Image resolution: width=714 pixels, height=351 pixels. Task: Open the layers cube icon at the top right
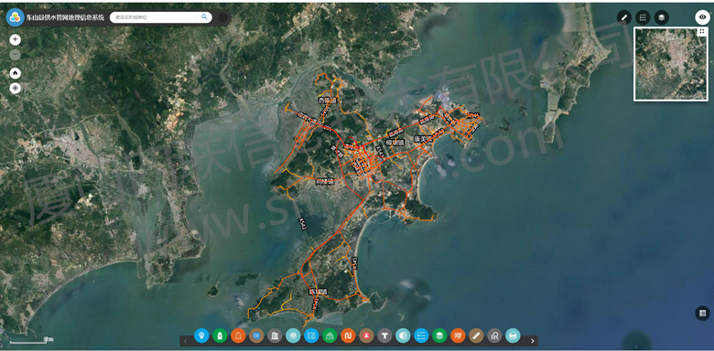[x=662, y=17]
